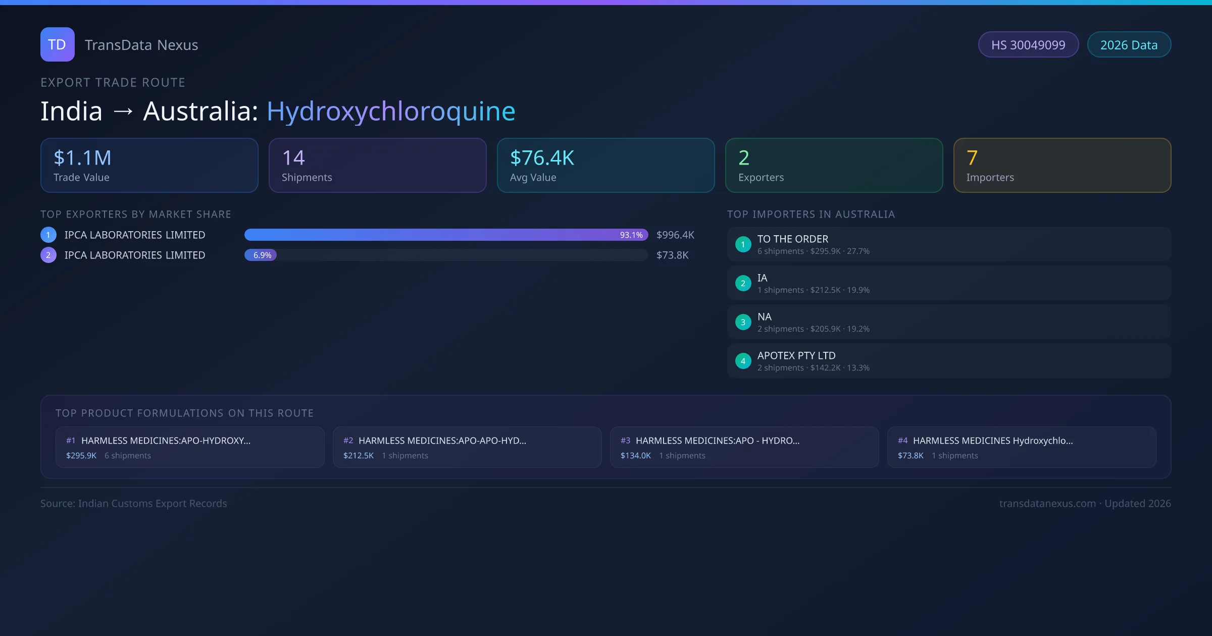Screen dimensions: 1212x636
Task: Open formulation #4 Hydroxychlo card
Action: tap(1022, 447)
